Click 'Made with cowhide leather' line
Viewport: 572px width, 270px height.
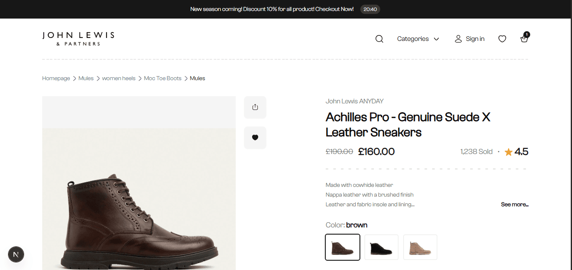coord(360,185)
